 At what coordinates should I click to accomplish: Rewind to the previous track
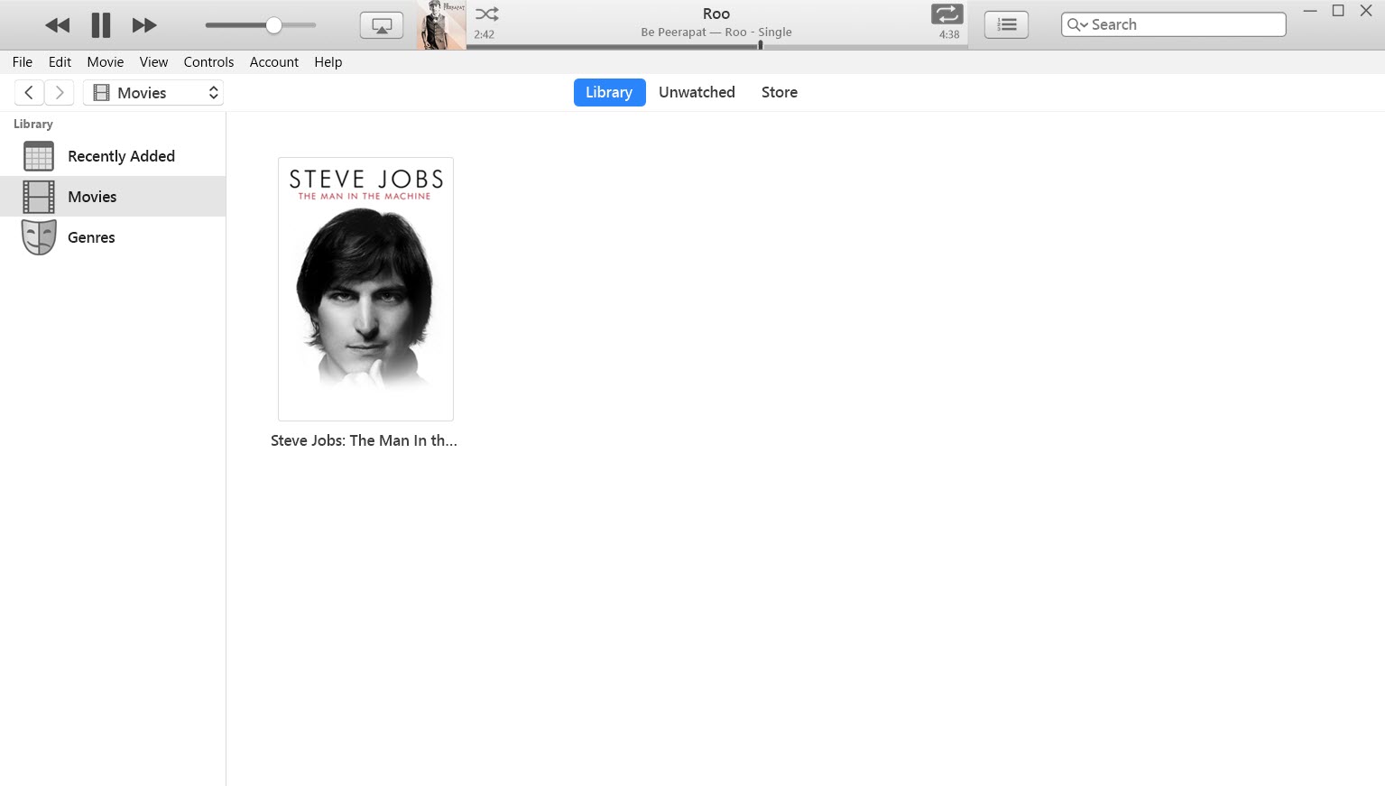pyautogui.click(x=57, y=24)
